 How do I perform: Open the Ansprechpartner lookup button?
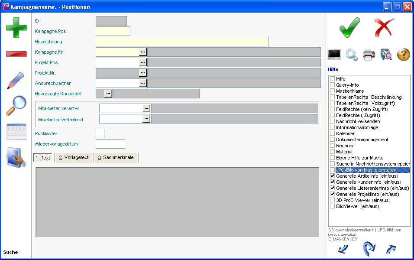143,83
